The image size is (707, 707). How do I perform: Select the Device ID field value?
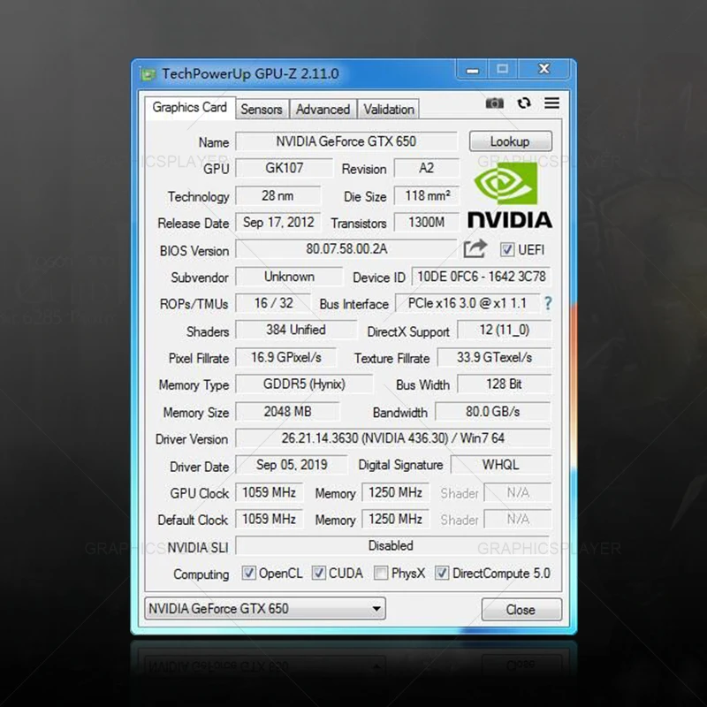pyautogui.click(x=480, y=277)
